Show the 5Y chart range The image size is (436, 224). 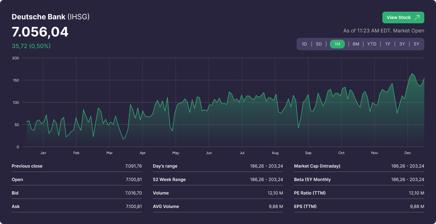(417, 44)
